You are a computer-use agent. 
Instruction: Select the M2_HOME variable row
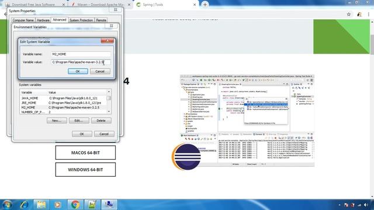coord(64,107)
